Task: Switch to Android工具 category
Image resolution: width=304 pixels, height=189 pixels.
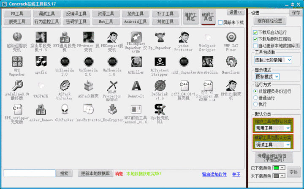Action: [136, 22]
